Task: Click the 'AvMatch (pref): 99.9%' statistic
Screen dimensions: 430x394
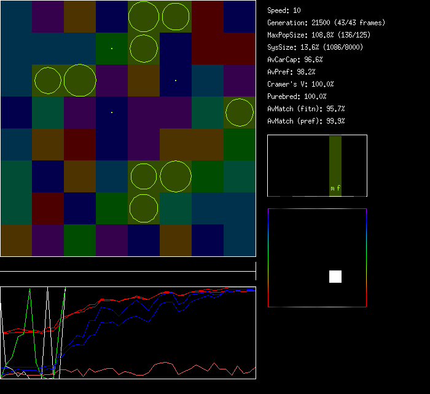Action: point(307,121)
